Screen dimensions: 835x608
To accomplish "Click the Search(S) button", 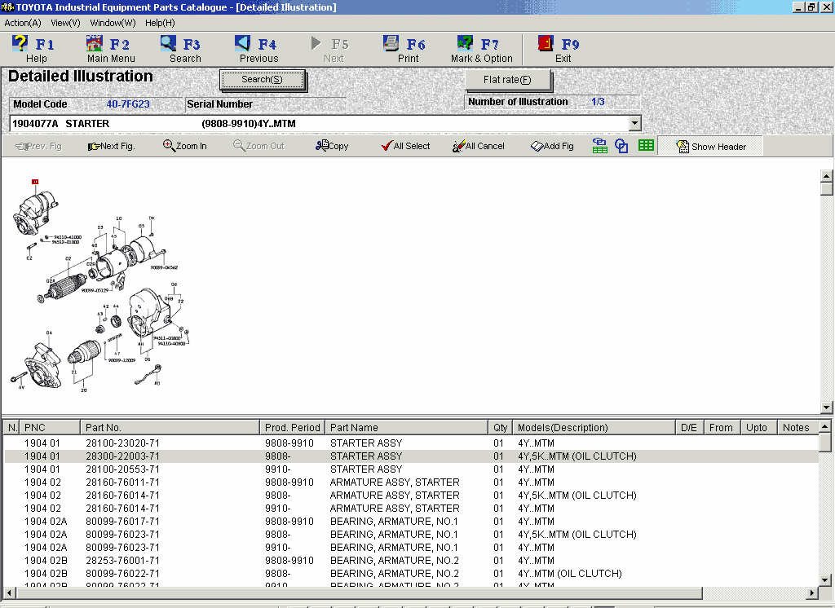I will point(262,79).
